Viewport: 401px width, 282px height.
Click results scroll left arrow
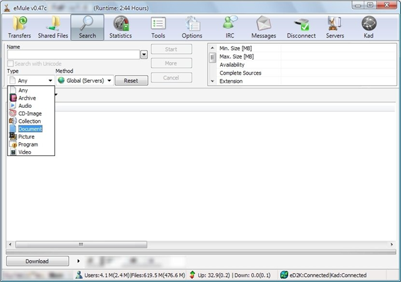pyautogui.click(x=10, y=244)
